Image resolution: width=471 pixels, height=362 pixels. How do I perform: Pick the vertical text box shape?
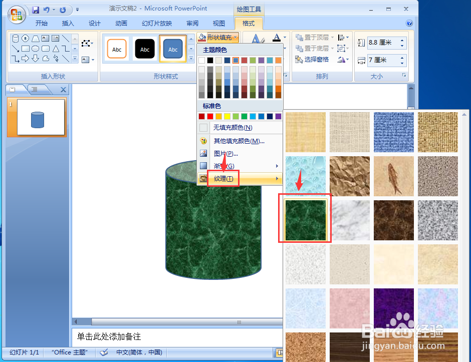[x=55, y=39]
